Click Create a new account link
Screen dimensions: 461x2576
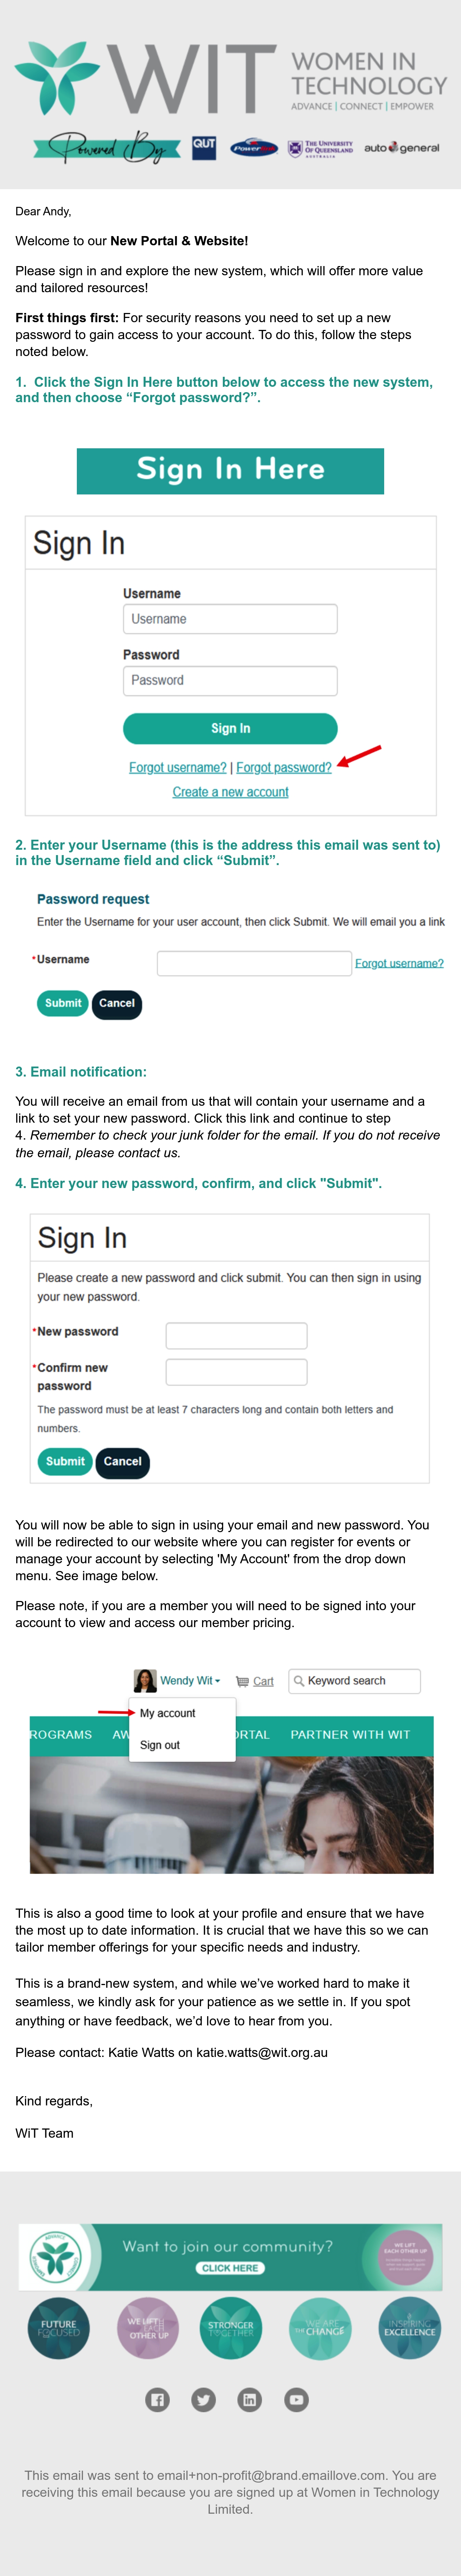tap(230, 792)
